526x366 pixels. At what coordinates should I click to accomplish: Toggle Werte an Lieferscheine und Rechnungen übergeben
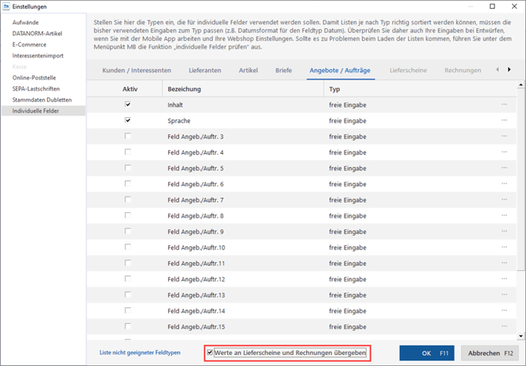click(210, 353)
